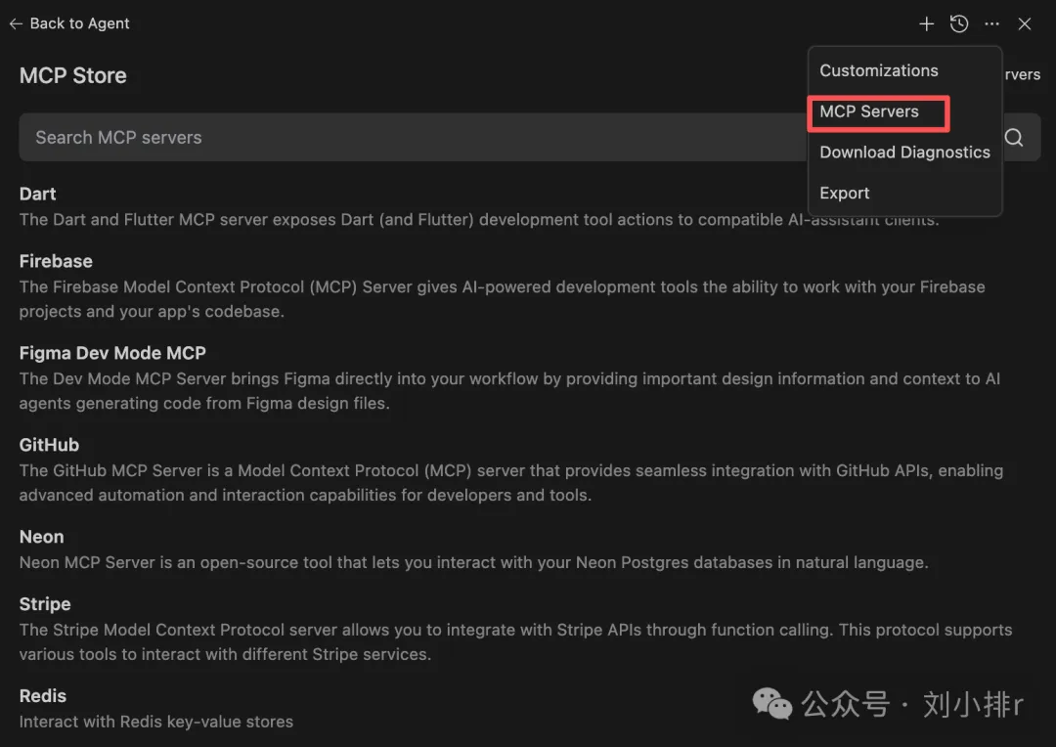Click the partially hidden link ending in 'rvers'
1056x747 pixels.
pos(1022,74)
